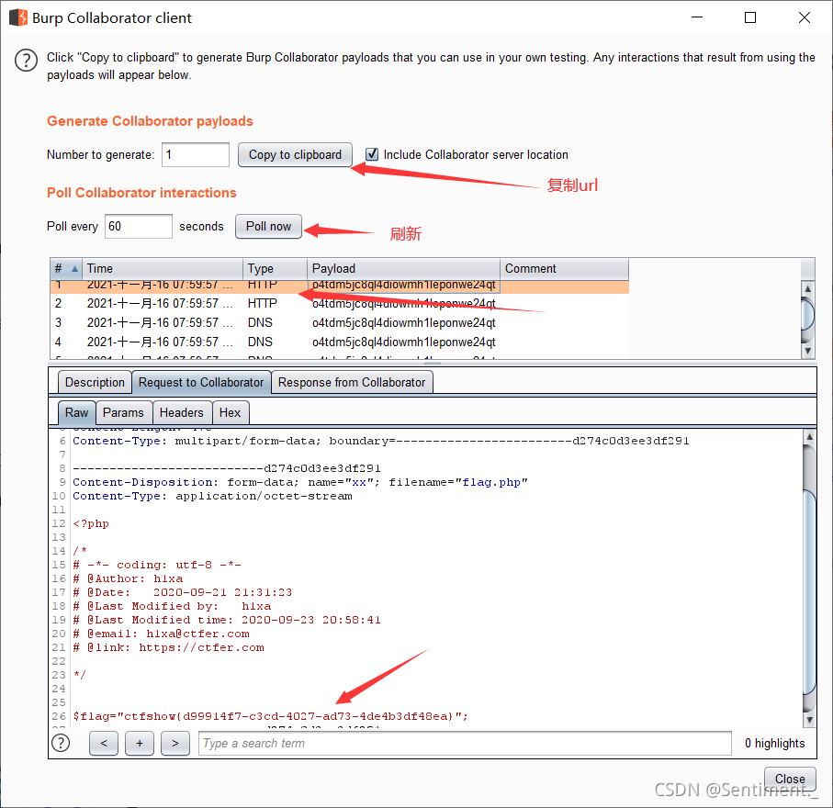Image resolution: width=833 pixels, height=808 pixels.
Task: Click the previous match '<' button
Action: tap(104, 743)
